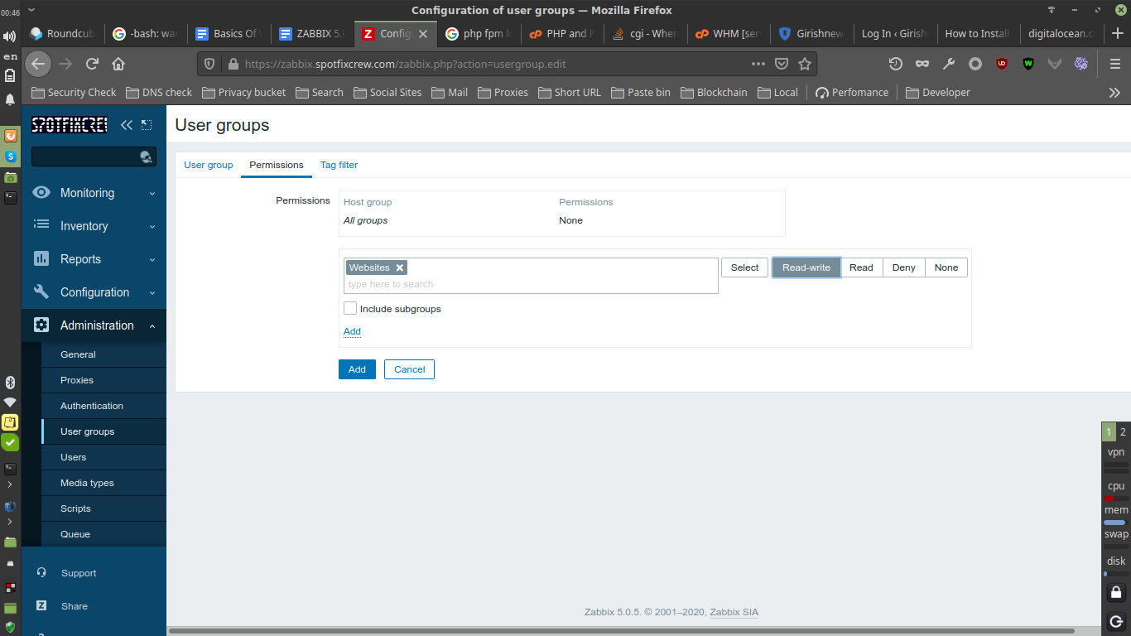Collapse the Administration menu section

(94, 325)
